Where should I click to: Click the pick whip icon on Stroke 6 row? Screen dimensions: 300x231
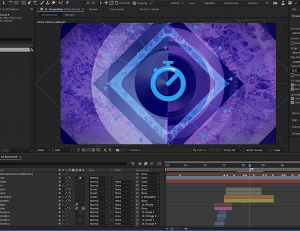(x=137, y=213)
